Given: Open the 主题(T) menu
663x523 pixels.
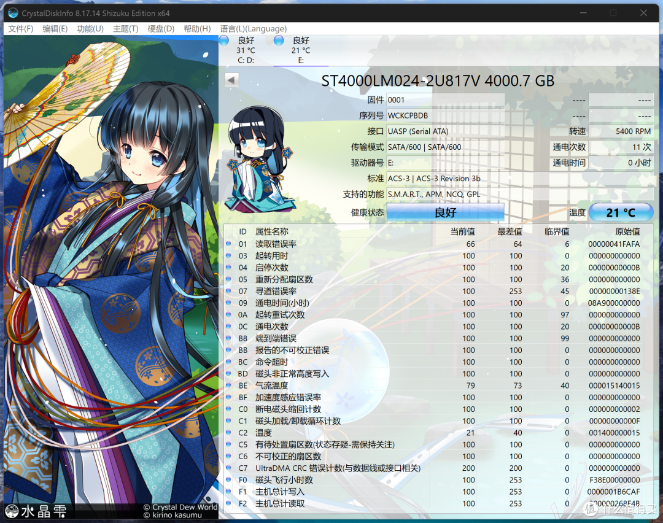Looking at the screenshot, I should pos(126,29).
